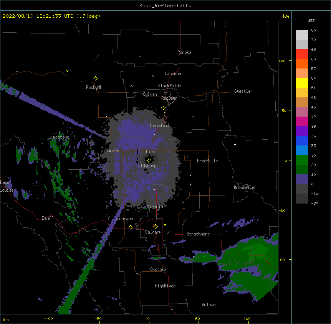
Task: Click the Calgary label
Action: click(x=153, y=232)
